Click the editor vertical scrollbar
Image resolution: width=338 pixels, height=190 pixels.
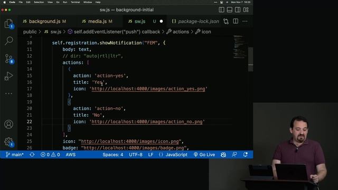tap(250, 59)
